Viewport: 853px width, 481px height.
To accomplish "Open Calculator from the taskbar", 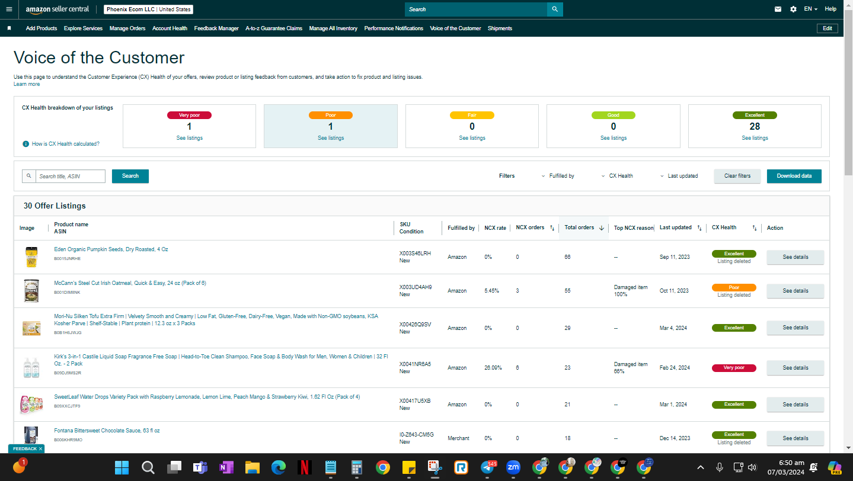I will tap(357, 467).
